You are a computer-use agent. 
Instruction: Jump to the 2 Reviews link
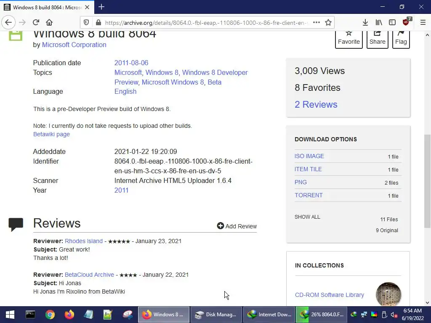[x=316, y=104]
